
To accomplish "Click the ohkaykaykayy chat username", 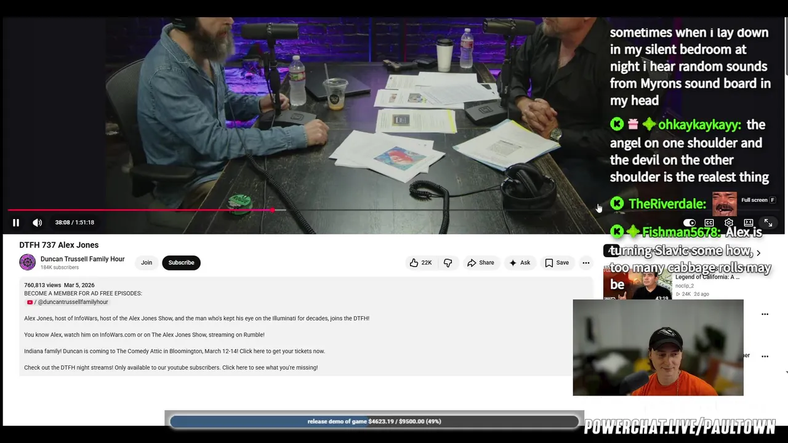I will pyautogui.click(x=699, y=125).
